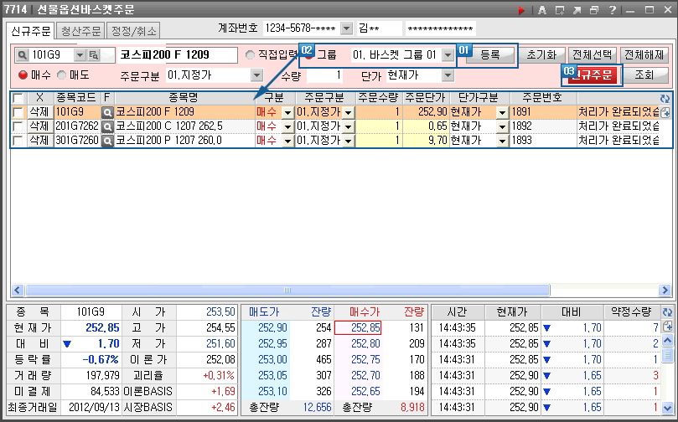678x422 pixels.
Task: Open 단가구분 dropdown in row 301G7260
Action: coord(502,141)
